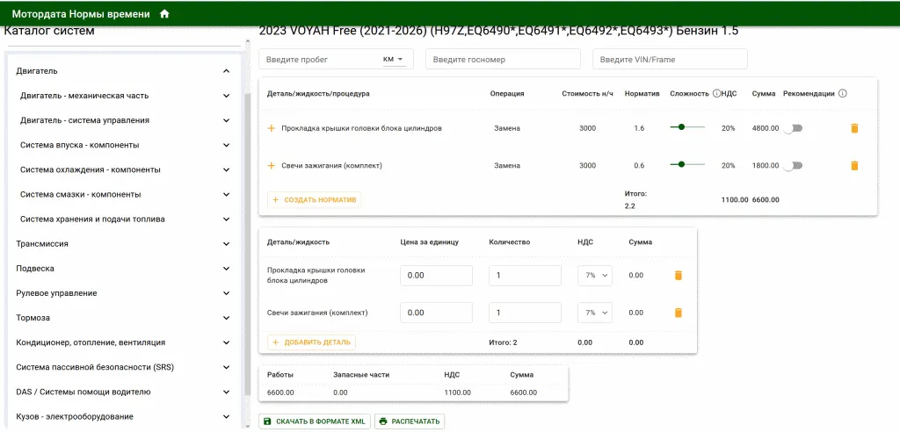Remove Прокладка крышки part from parts list
This screenshot has height=432, width=900.
(x=678, y=276)
